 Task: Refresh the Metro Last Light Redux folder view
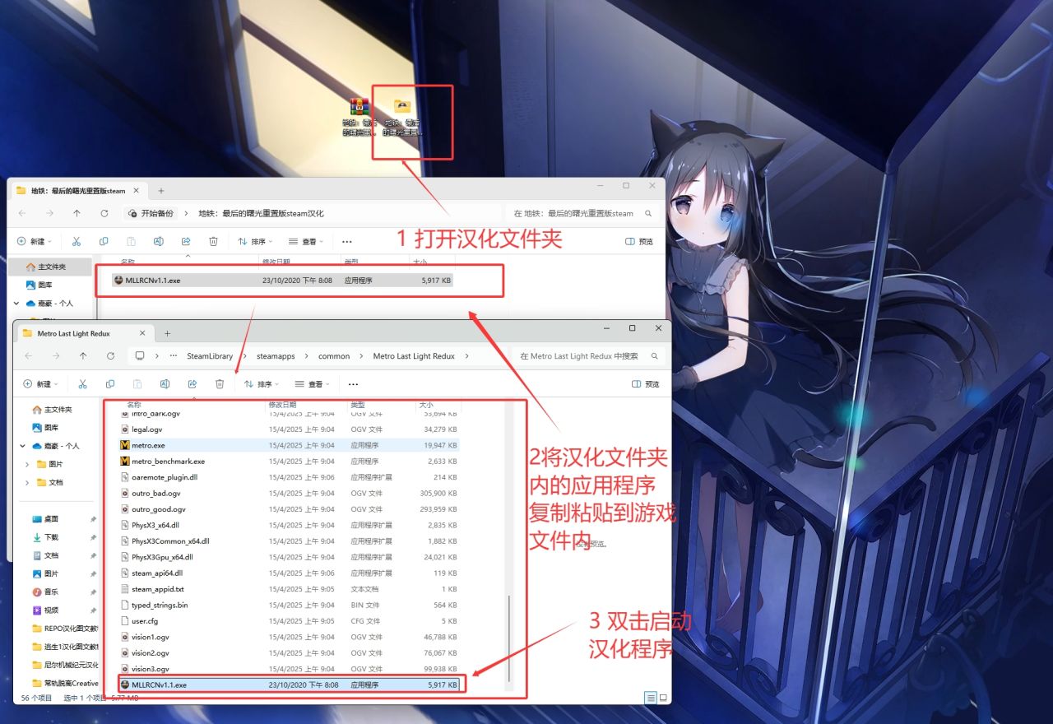point(110,356)
